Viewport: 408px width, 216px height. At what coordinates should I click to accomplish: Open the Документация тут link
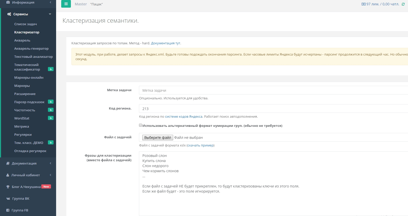point(166,43)
